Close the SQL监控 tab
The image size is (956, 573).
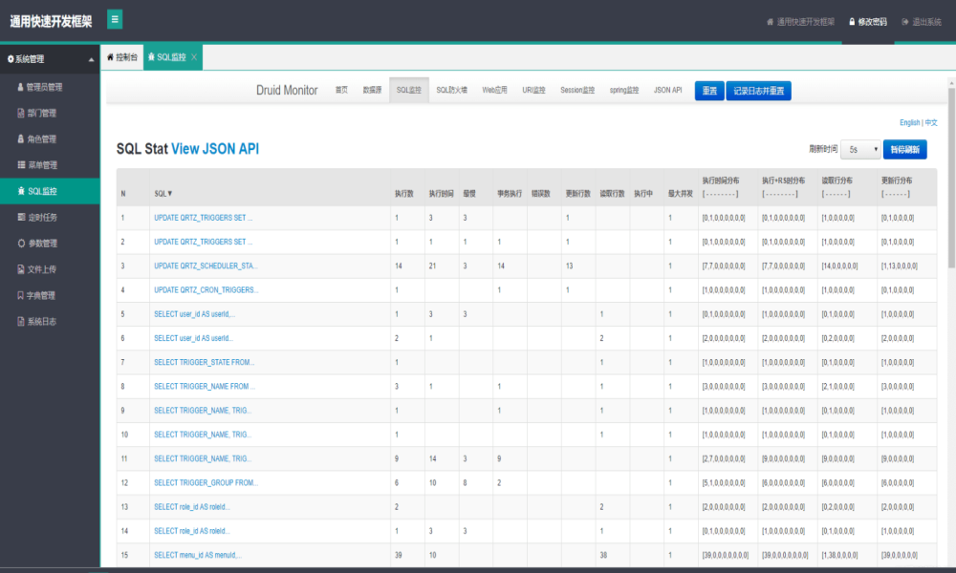(x=194, y=57)
